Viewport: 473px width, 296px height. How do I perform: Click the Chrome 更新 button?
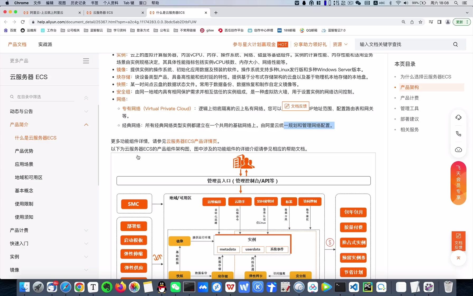click(x=461, y=22)
